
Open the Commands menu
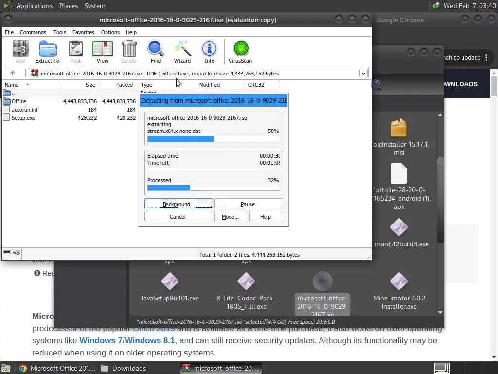pos(33,32)
